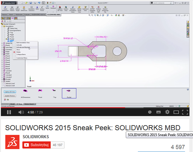The image size is (193, 152).
Task: Open the Geometric Tolerance tool
Action: [x=31, y=9]
